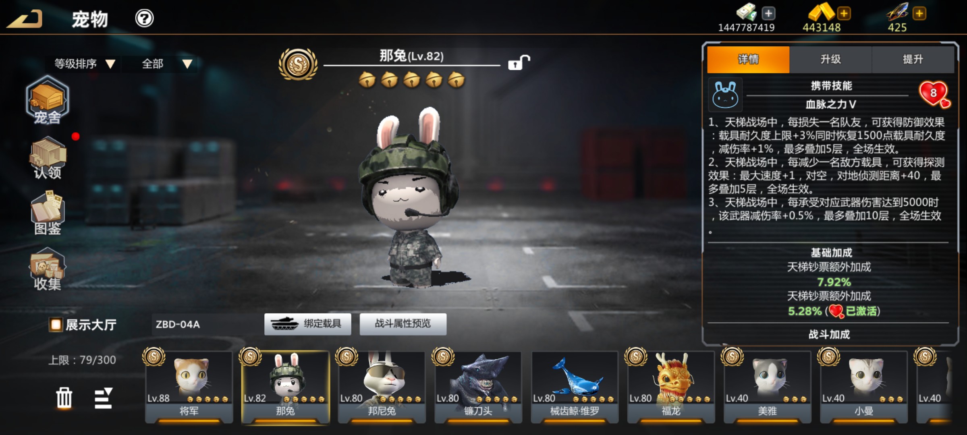Open the 图鉴 encyclopedia book icon
Image resolution: width=967 pixels, height=435 pixels.
(x=48, y=213)
